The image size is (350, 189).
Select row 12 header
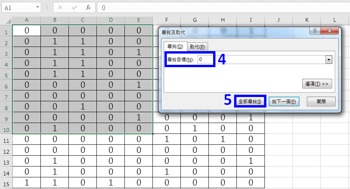click(6, 149)
